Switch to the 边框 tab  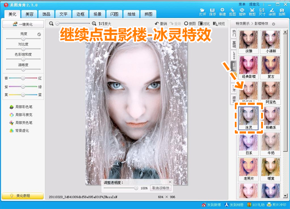click(x=80, y=14)
